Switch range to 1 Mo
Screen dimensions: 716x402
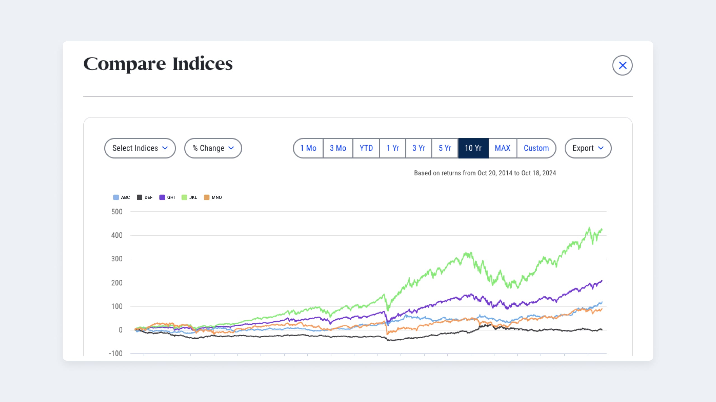click(x=308, y=148)
